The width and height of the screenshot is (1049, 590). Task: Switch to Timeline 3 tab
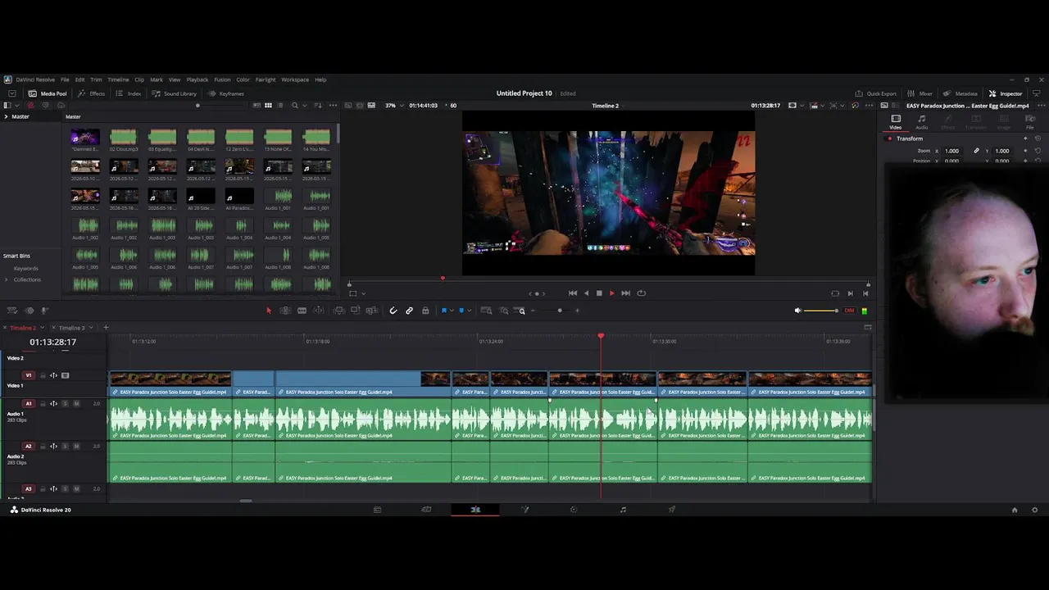[71, 328]
